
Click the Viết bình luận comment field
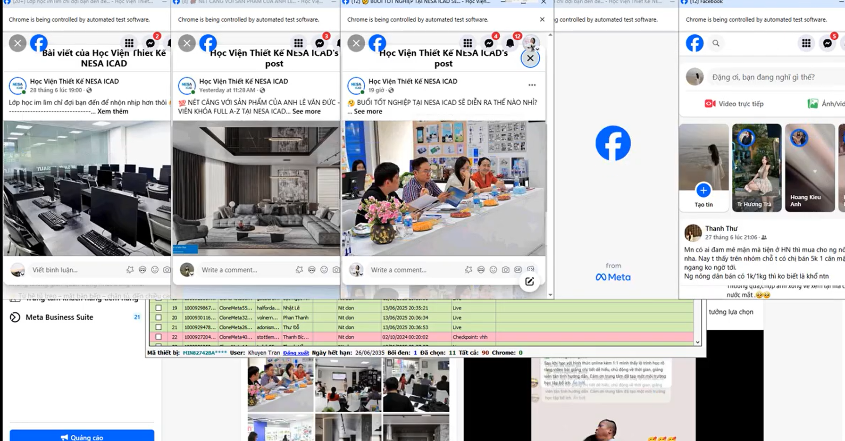pyautogui.click(x=75, y=270)
